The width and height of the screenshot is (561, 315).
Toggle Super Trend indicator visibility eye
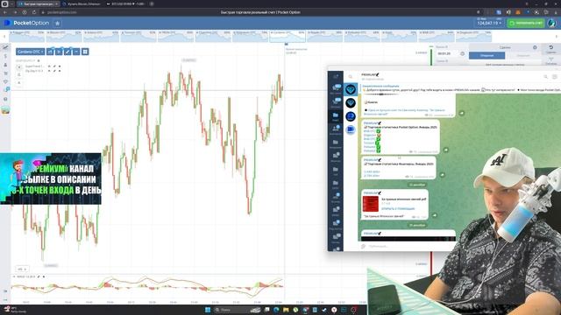point(49,66)
